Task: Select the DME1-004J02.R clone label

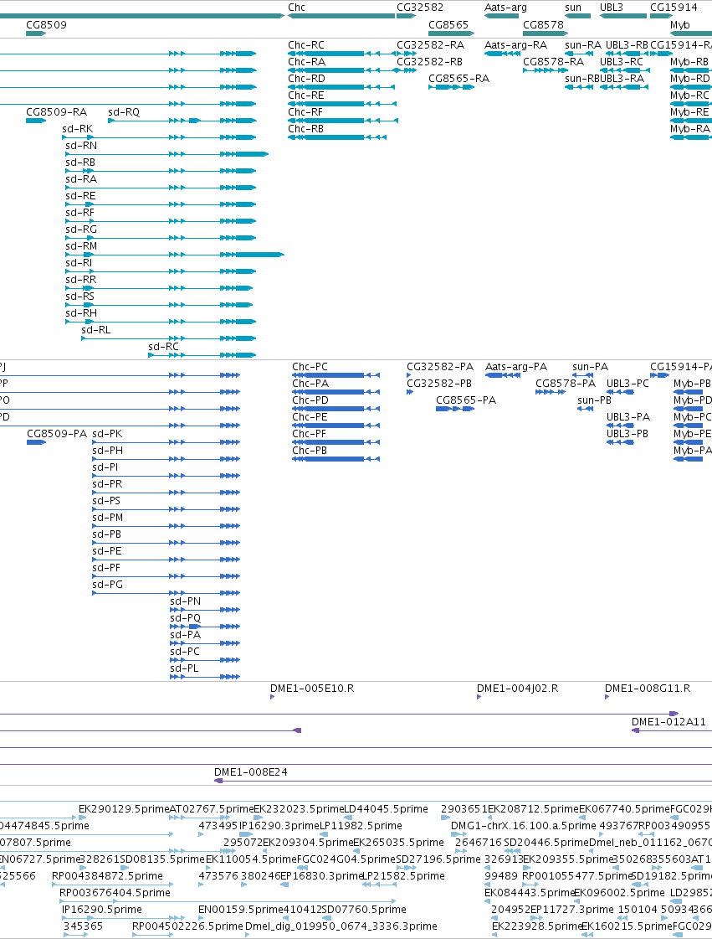Action: [518, 689]
